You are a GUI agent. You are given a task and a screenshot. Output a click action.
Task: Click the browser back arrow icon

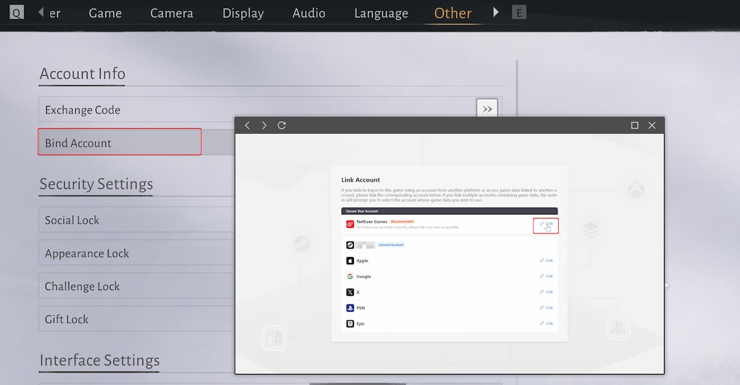point(247,125)
